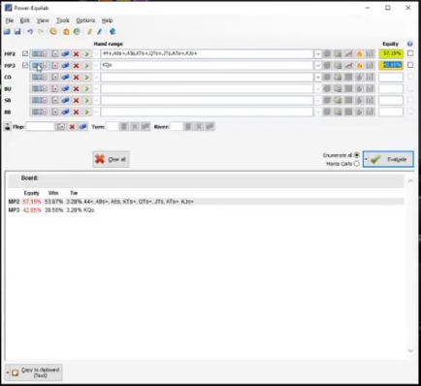Open the File menu
Viewport: 421px width, 386px height.
pos(10,20)
